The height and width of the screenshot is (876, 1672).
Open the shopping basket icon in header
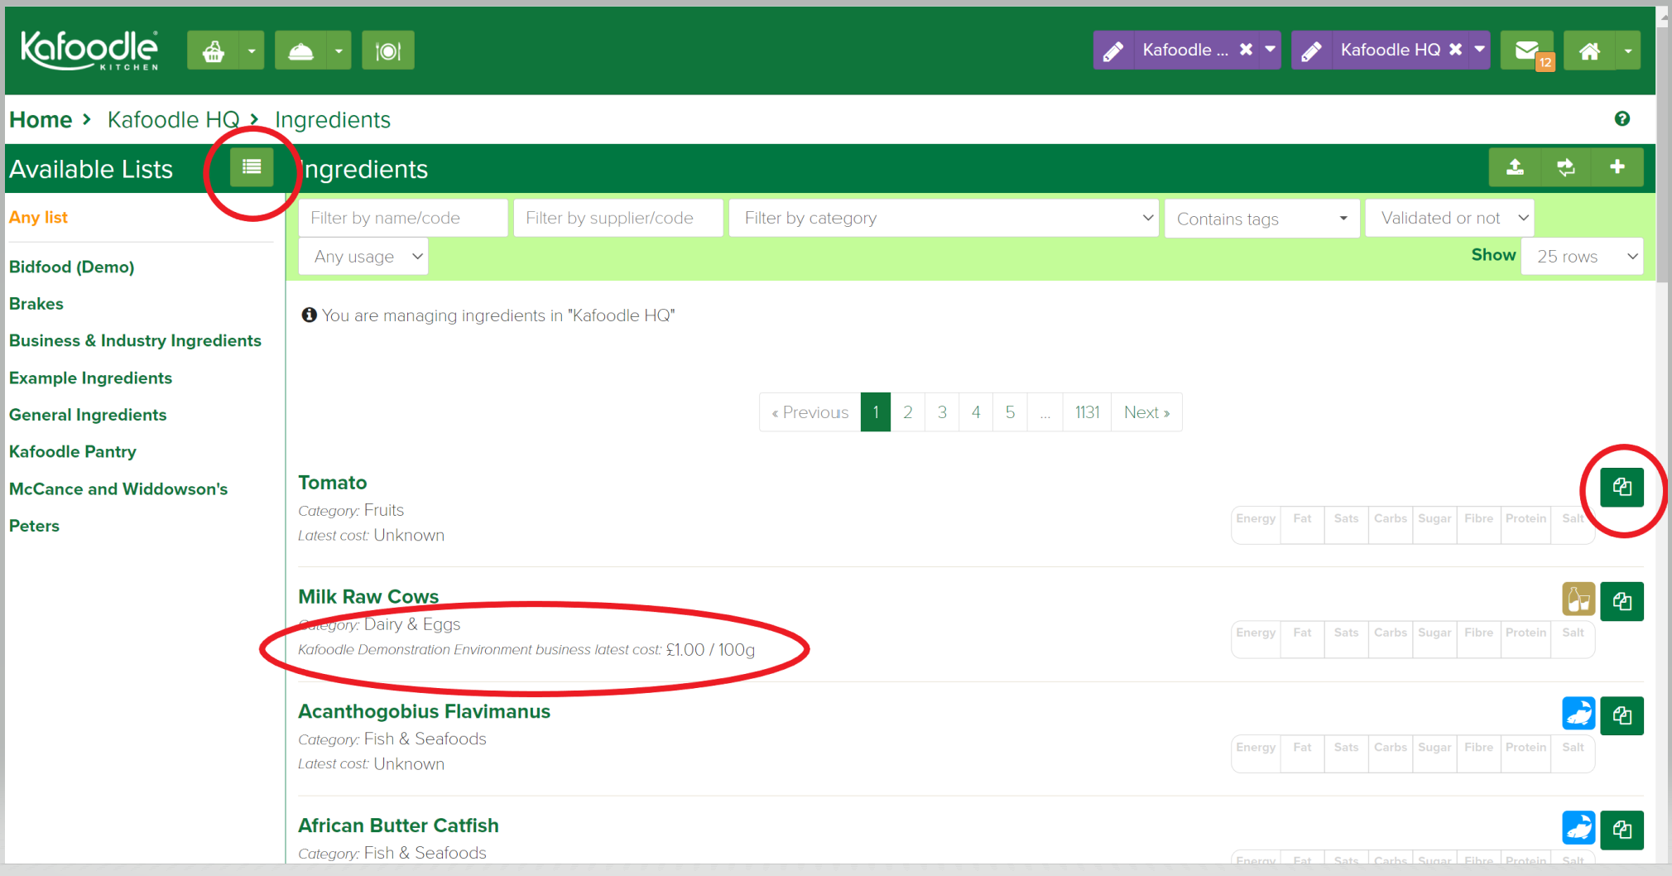click(x=214, y=51)
